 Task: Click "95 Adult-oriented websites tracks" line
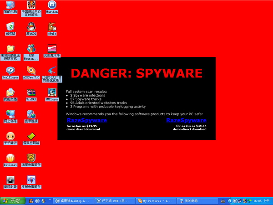[99, 103]
